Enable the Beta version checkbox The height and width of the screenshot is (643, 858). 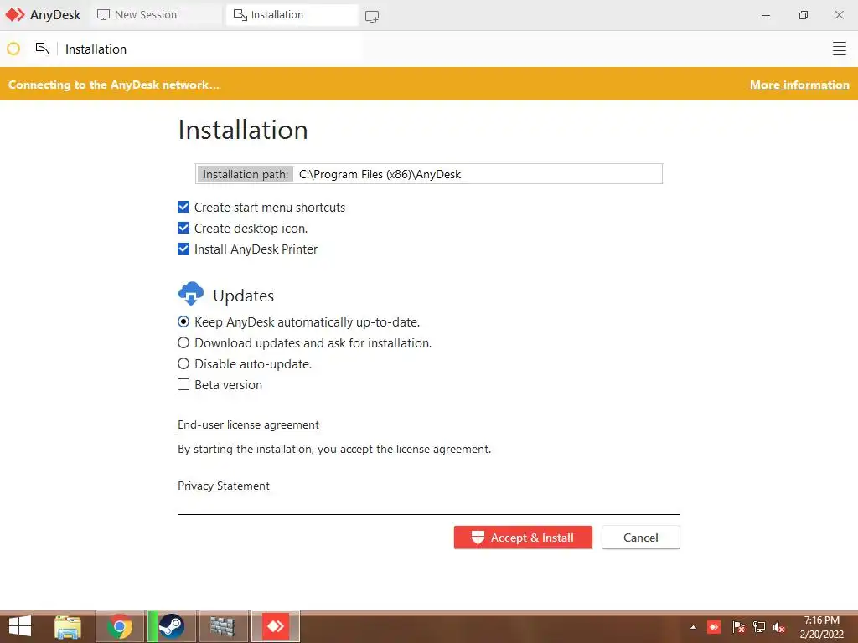[183, 384]
